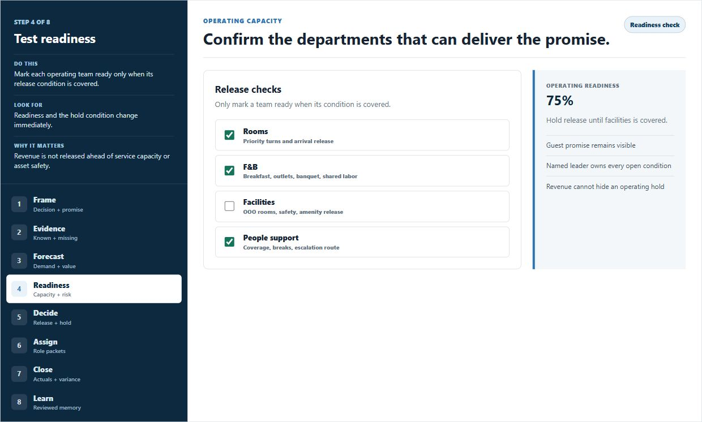This screenshot has height=422, width=702.
Task: Open the Assign role packets step
Action: (x=94, y=346)
